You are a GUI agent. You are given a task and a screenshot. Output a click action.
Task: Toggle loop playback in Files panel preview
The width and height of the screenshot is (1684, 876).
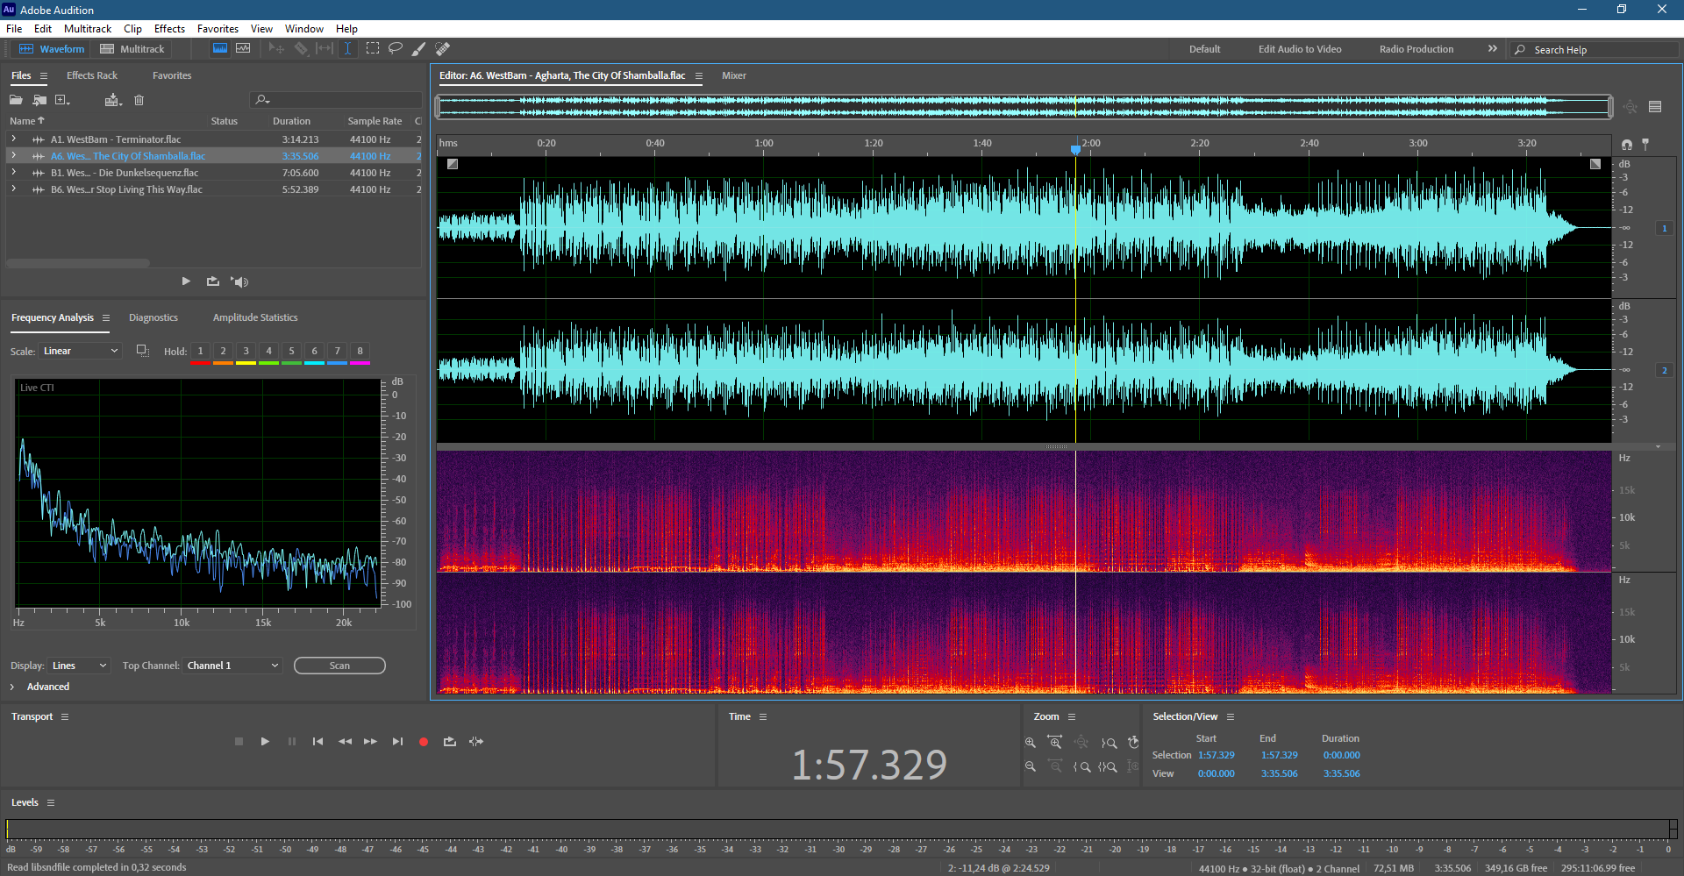coord(212,281)
